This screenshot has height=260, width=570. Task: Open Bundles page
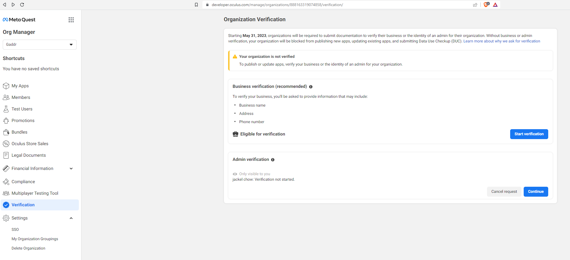(x=20, y=132)
